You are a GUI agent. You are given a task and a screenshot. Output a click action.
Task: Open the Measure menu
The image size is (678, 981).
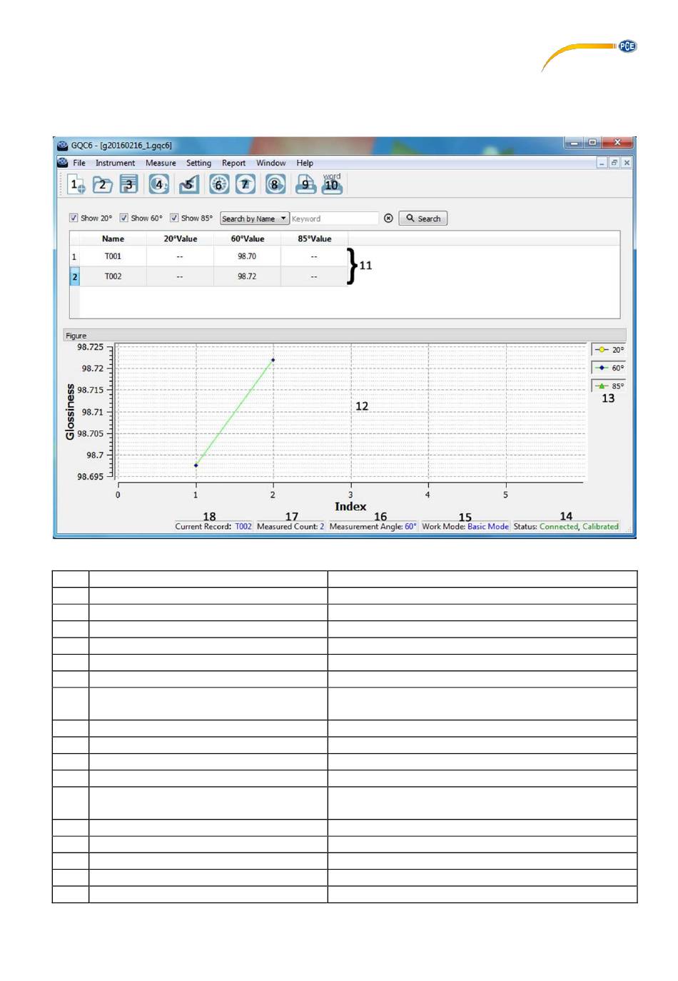[161, 163]
